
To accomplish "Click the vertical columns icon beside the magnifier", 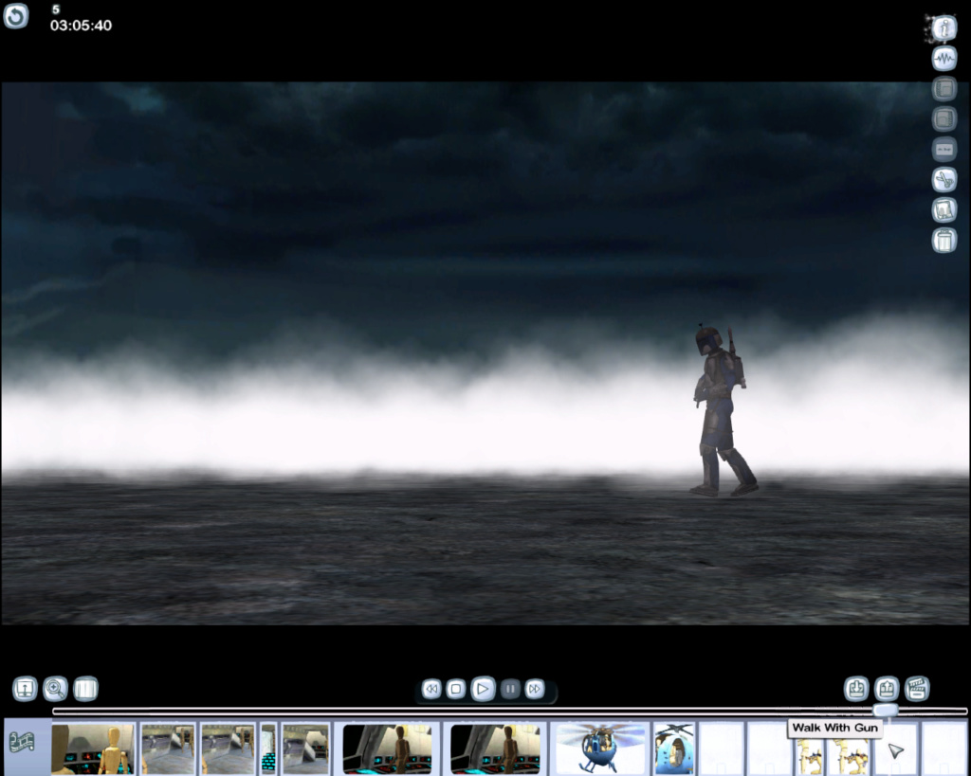I will click(85, 689).
